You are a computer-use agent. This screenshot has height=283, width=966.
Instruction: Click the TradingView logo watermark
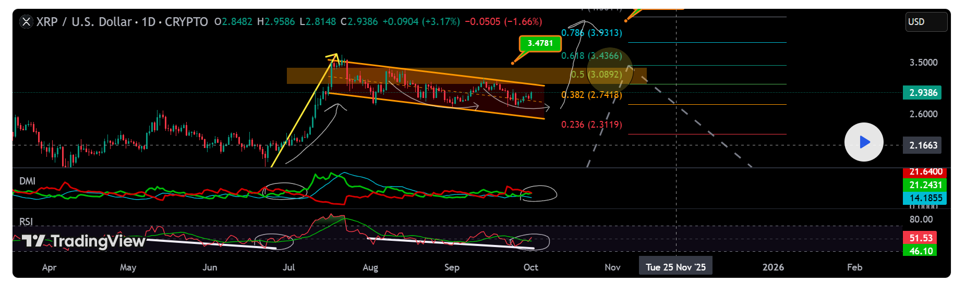pos(83,241)
